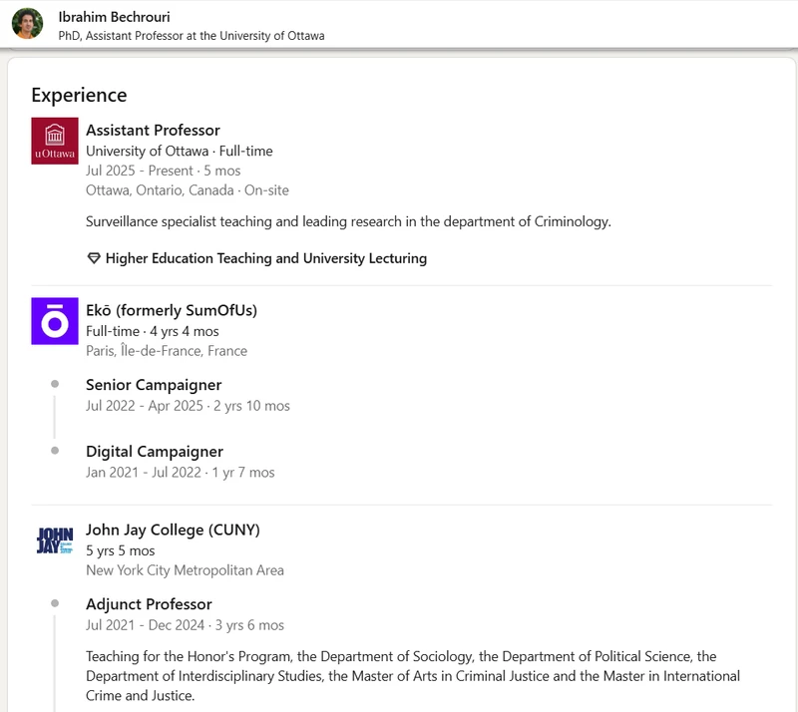
Task: Click the Adjunct Professor role title
Action: click(149, 604)
